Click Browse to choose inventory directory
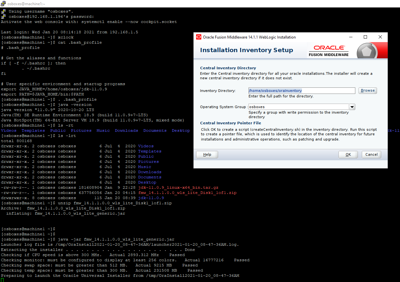Viewport: 400px width, 282px height. 368,91
